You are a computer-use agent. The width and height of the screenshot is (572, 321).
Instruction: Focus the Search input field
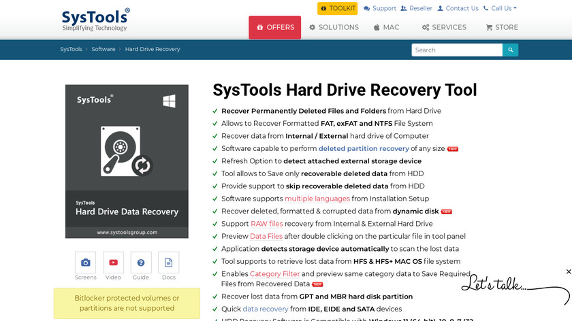(x=457, y=50)
